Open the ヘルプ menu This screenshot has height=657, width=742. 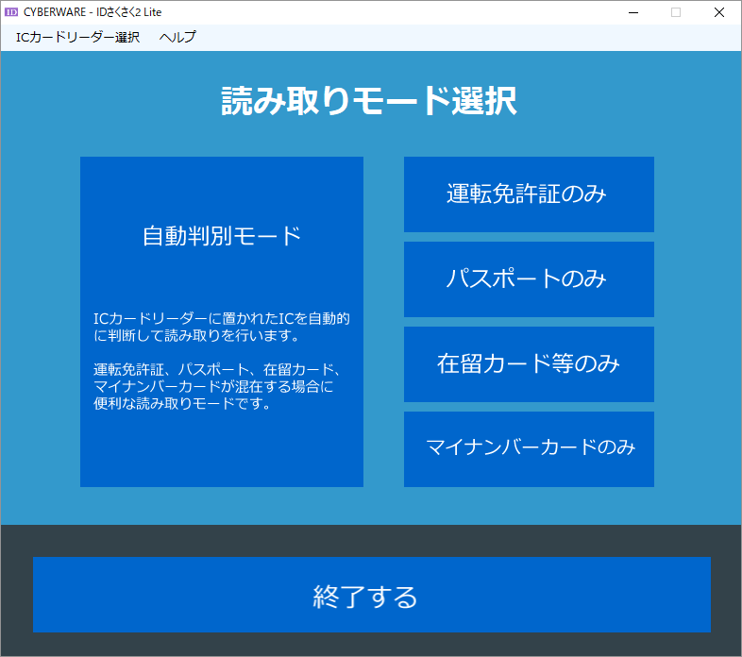[177, 37]
